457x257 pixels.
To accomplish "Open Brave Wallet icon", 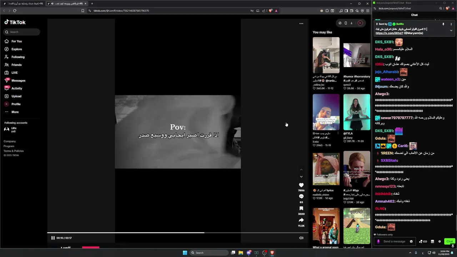I will coord(351,11).
